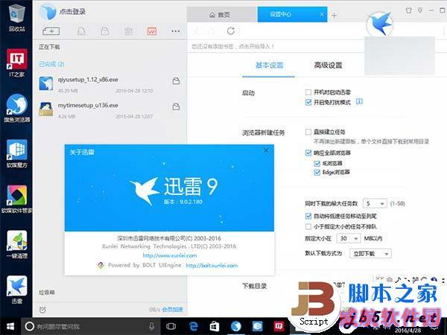Click the scheduled task alarm clock icon
Viewport: 447px width, 335px height.
(42, 310)
